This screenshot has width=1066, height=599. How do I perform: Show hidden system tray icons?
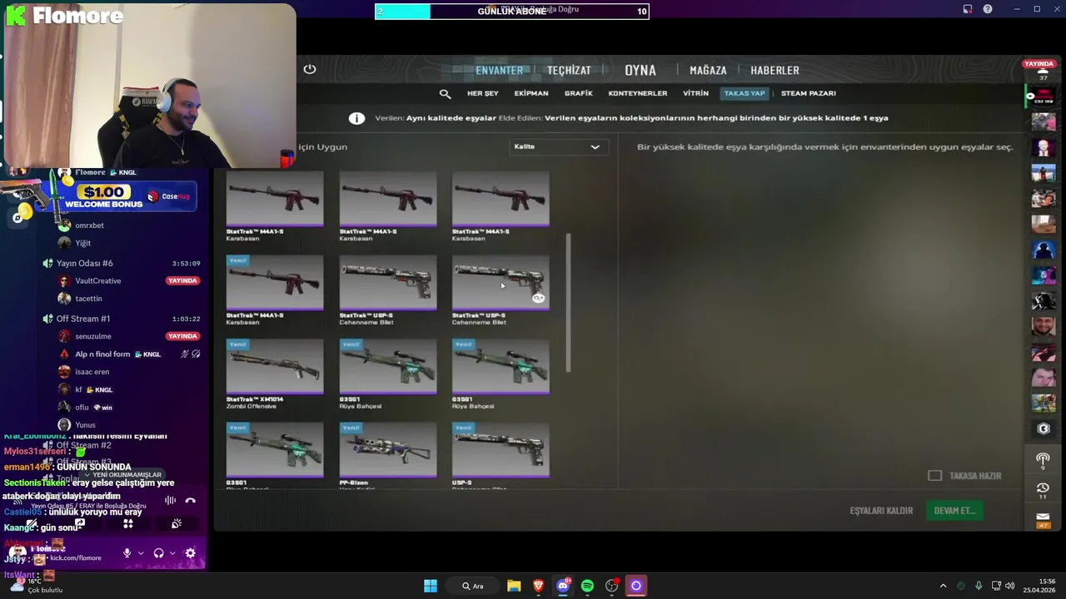click(x=943, y=586)
